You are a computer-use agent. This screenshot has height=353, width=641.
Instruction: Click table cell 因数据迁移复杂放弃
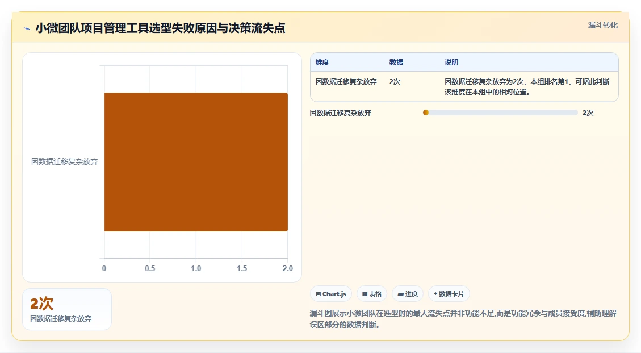click(346, 81)
